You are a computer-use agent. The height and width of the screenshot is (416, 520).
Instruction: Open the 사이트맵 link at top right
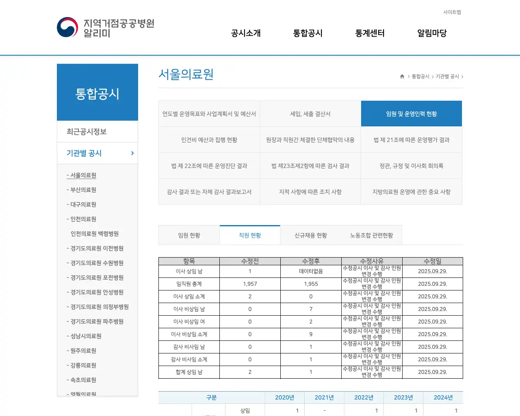(x=452, y=12)
